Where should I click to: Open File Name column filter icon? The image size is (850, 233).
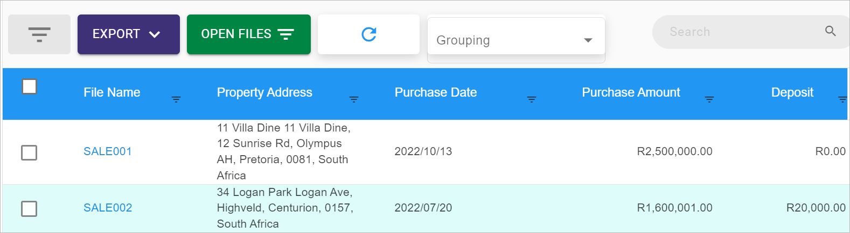click(176, 99)
